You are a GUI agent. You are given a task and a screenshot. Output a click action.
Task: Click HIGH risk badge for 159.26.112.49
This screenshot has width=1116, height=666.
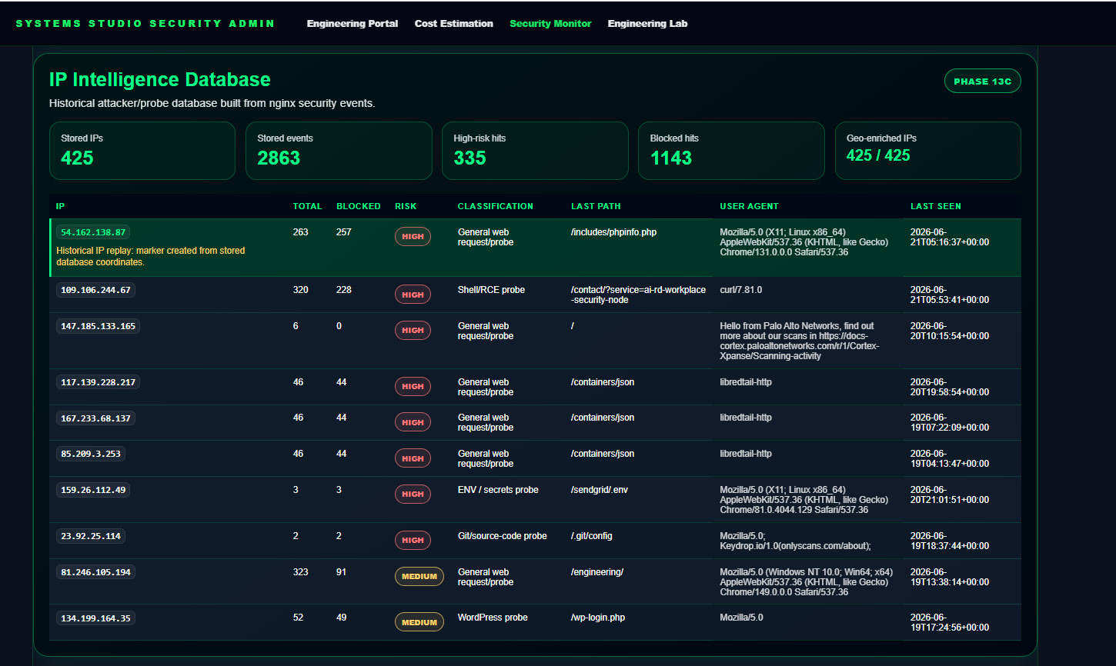point(413,494)
